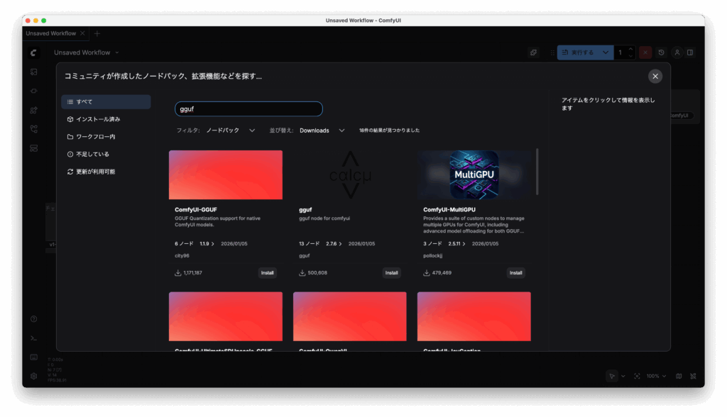The image size is (727, 417).
Task: Open the ComfyUI-MultiGPU thumbnail image
Action: (x=474, y=174)
